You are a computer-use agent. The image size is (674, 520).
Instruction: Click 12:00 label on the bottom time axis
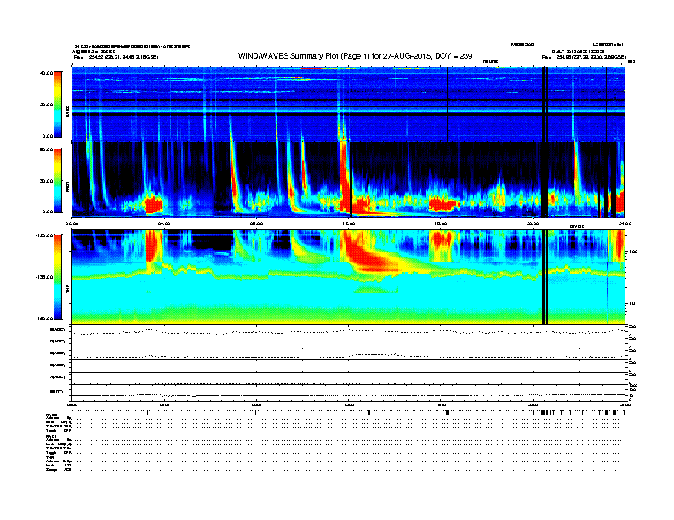point(349,404)
